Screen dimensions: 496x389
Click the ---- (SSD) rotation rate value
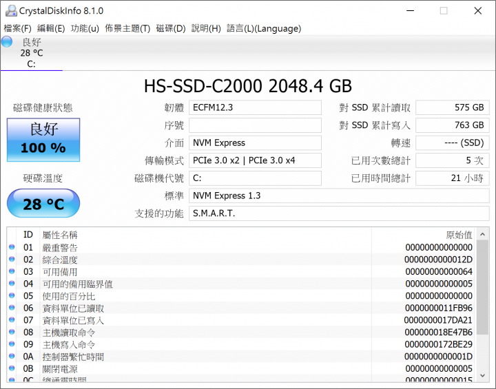pyautogui.click(x=453, y=143)
